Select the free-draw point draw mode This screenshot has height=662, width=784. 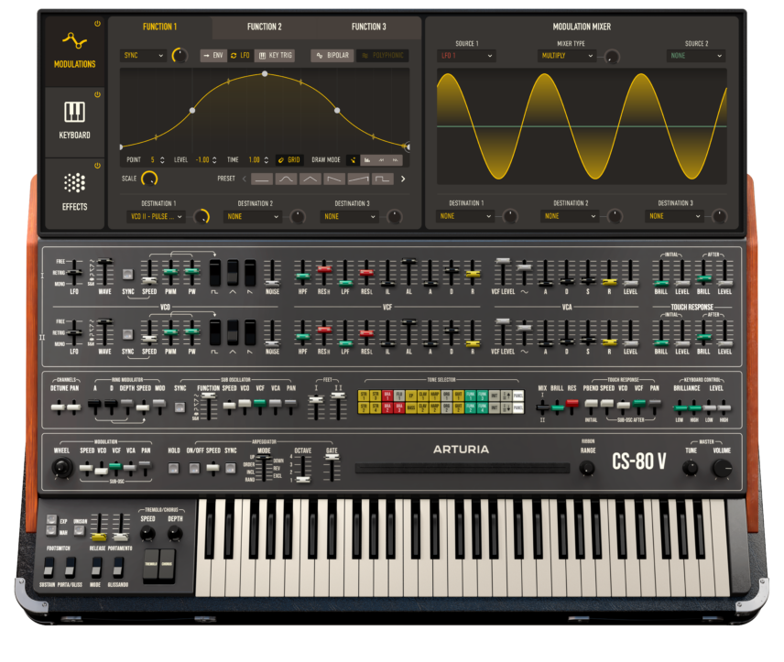[x=353, y=160]
